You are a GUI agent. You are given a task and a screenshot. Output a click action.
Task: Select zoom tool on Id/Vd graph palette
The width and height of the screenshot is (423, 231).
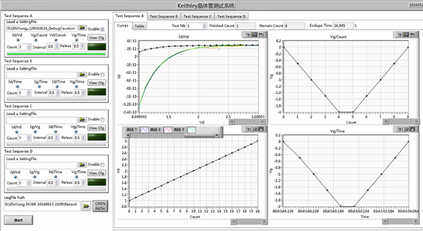pos(254,35)
